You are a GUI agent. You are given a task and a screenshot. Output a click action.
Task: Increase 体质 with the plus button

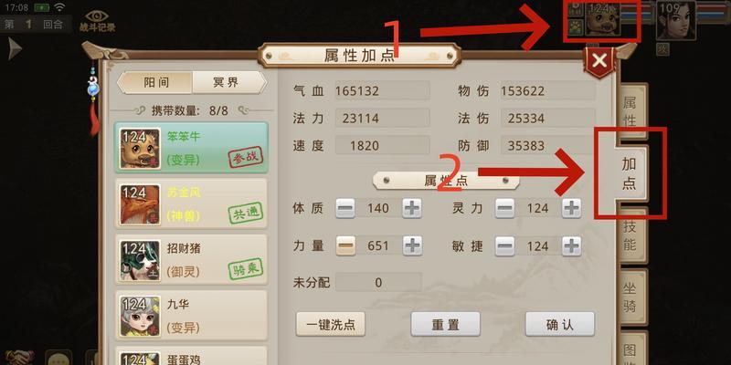[412, 208]
